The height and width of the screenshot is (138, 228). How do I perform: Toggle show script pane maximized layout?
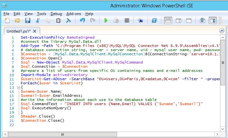[x=188, y=21]
